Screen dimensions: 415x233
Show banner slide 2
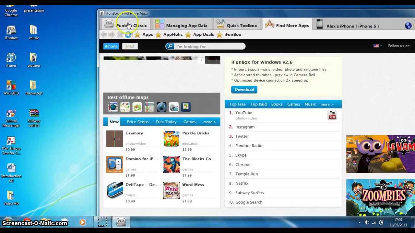coord(209,60)
